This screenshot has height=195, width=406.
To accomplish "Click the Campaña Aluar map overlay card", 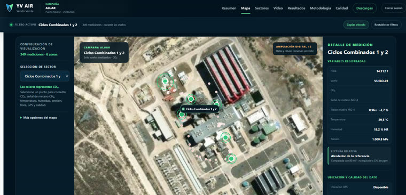I will [x=104, y=52].
